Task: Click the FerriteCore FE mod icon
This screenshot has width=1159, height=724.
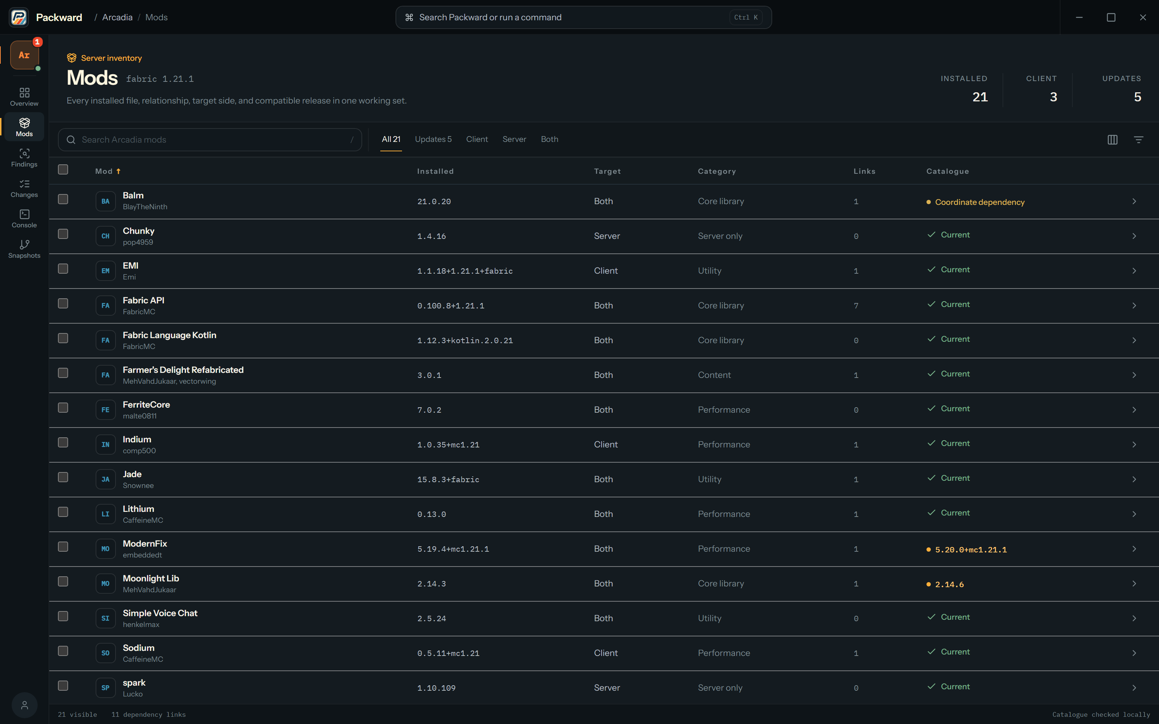Action: point(105,409)
